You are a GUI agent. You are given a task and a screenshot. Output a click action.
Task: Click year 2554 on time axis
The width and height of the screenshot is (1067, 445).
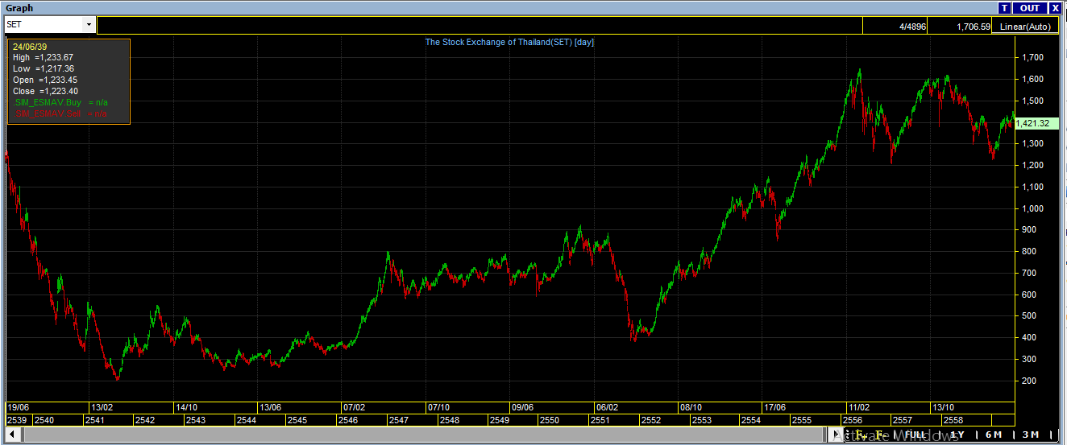tap(751, 420)
